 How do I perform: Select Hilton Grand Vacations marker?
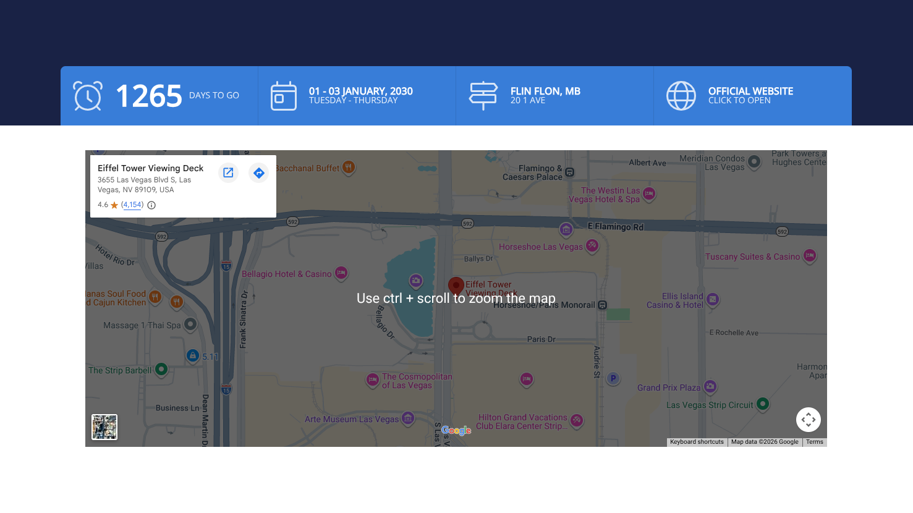[x=577, y=421]
